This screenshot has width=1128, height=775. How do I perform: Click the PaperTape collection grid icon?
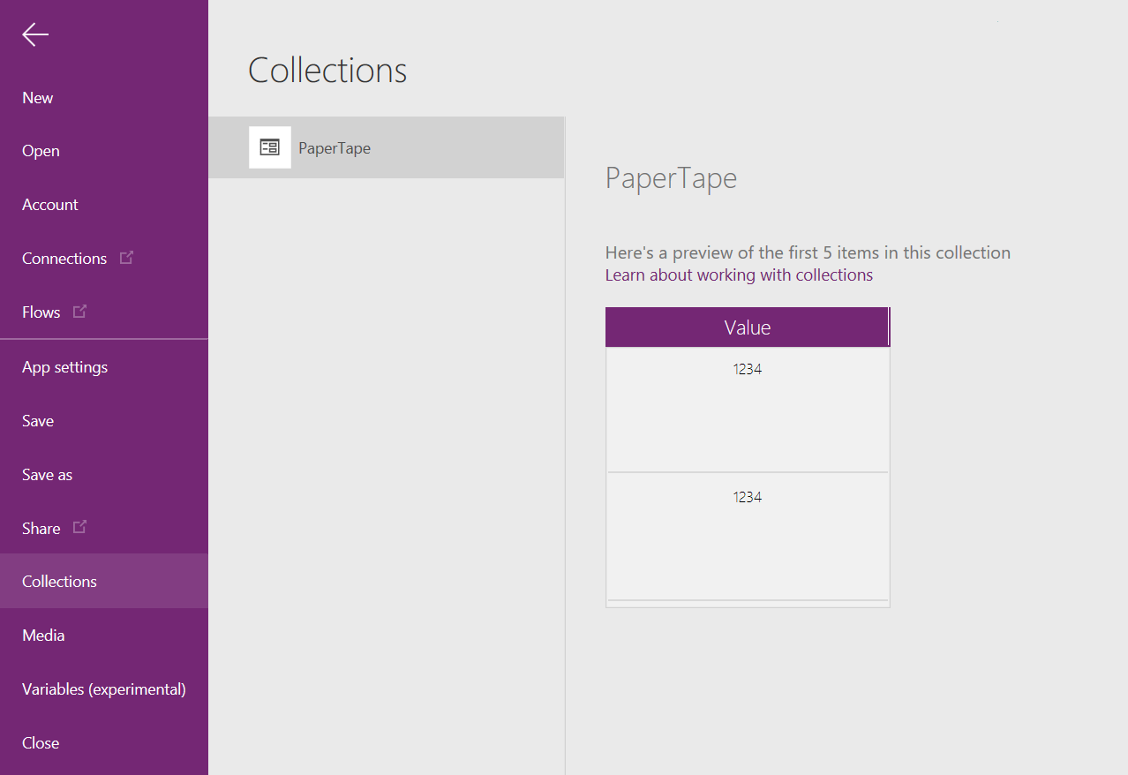(x=269, y=147)
